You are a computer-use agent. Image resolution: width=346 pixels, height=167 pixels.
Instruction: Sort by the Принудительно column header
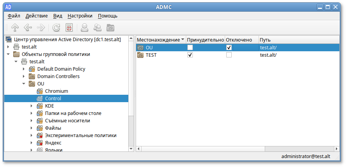point(205,40)
